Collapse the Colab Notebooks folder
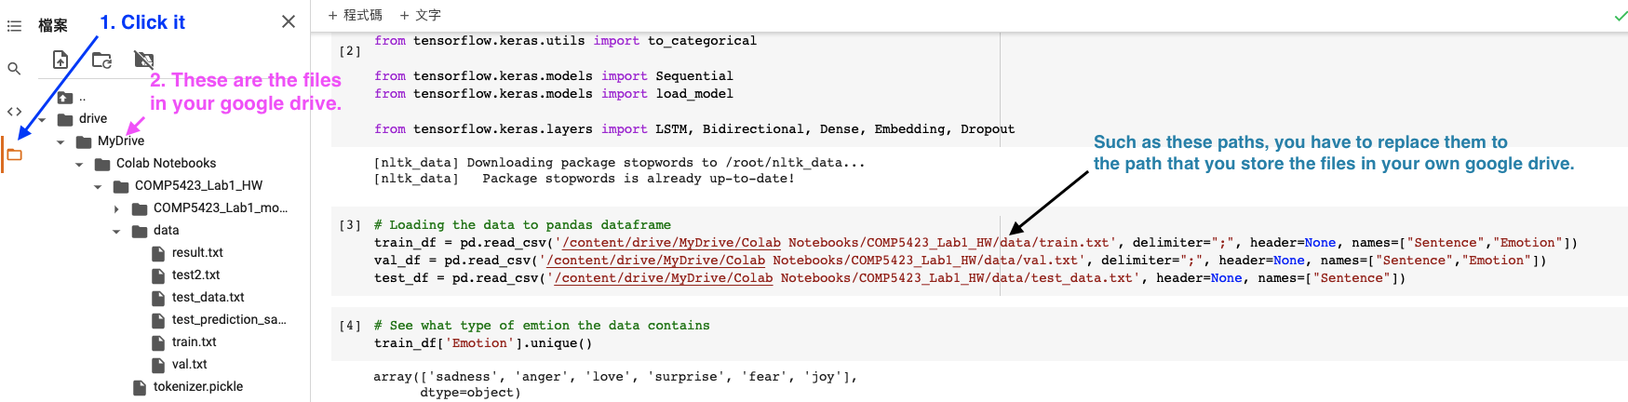This screenshot has width=1628, height=402. (x=79, y=164)
